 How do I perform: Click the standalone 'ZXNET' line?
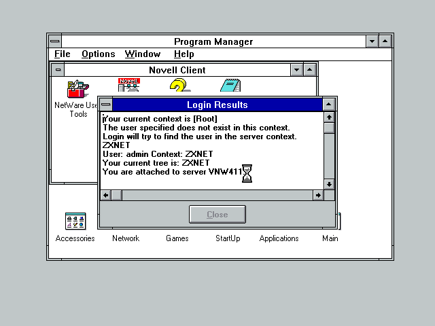click(116, 145)
